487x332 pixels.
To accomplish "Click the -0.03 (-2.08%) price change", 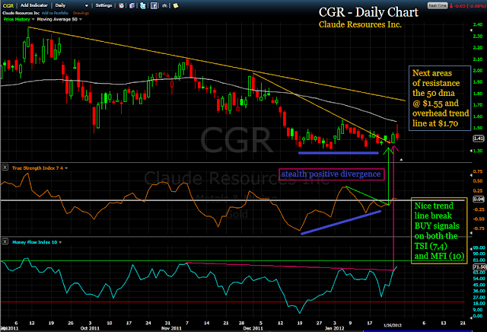I will click(469, 6).
